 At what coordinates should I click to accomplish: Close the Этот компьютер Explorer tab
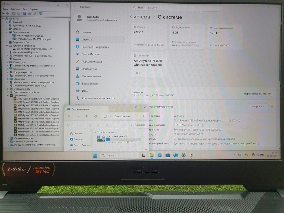click(x=105, y=109)
